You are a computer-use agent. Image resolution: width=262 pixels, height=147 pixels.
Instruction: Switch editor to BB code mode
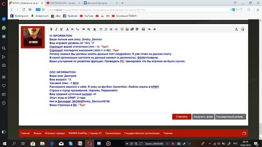[x=243, y=29]
